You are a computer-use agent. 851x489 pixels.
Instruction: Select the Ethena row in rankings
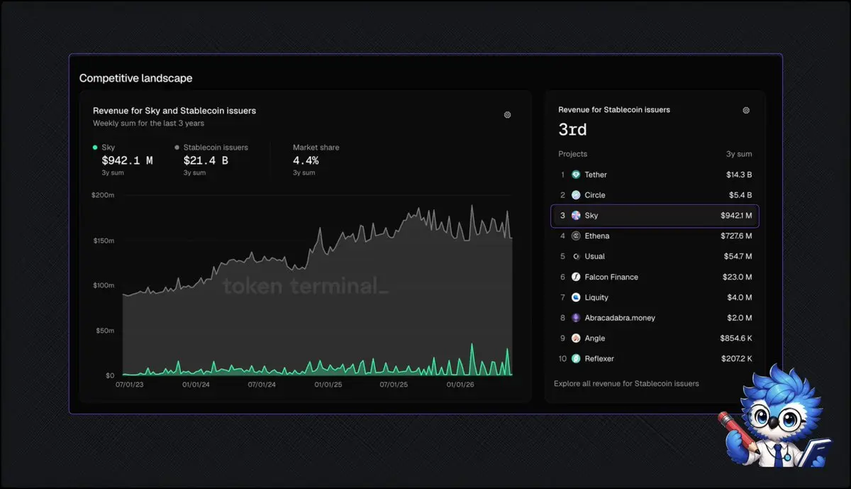(x=655, y=236)
